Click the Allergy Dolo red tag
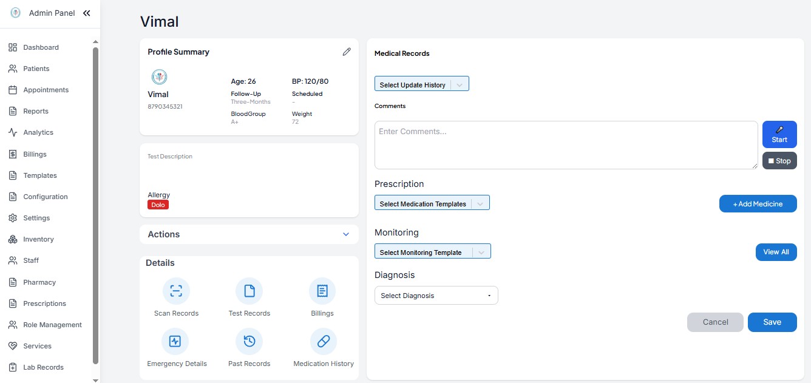The width and height of the screenshot is (811, 383). (158, 205)
